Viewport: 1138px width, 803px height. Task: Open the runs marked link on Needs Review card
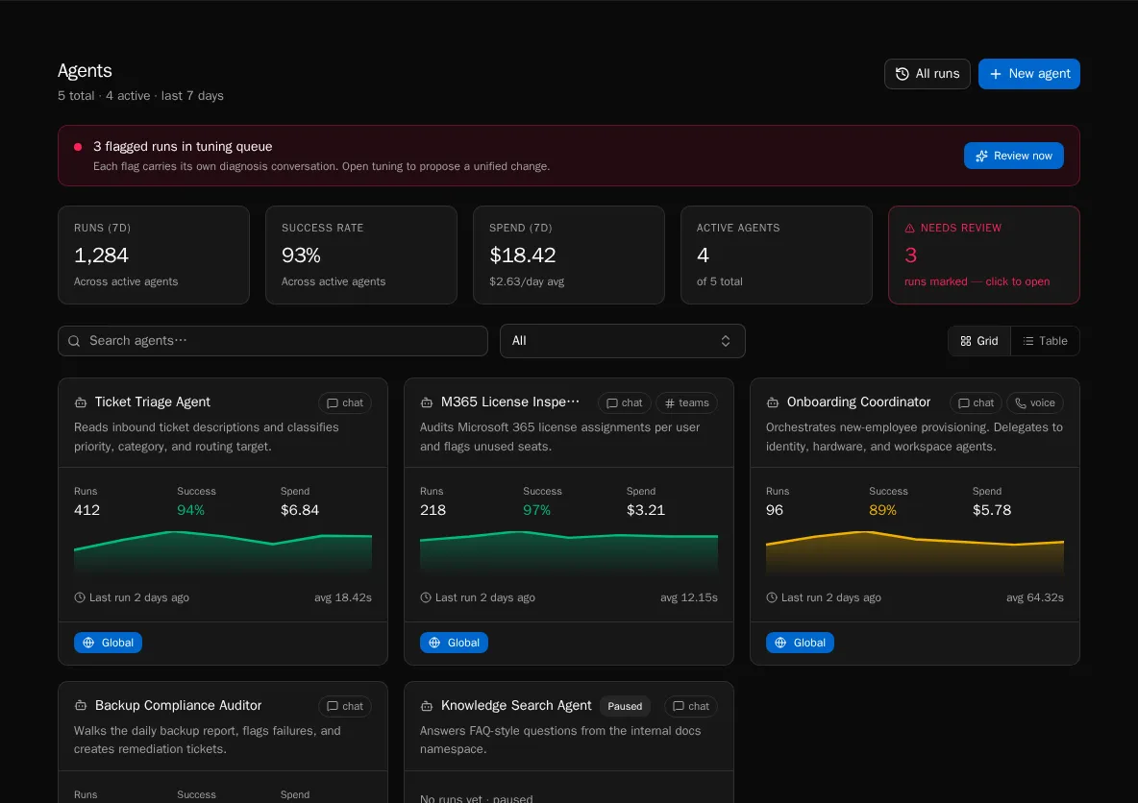pos(976,281)
